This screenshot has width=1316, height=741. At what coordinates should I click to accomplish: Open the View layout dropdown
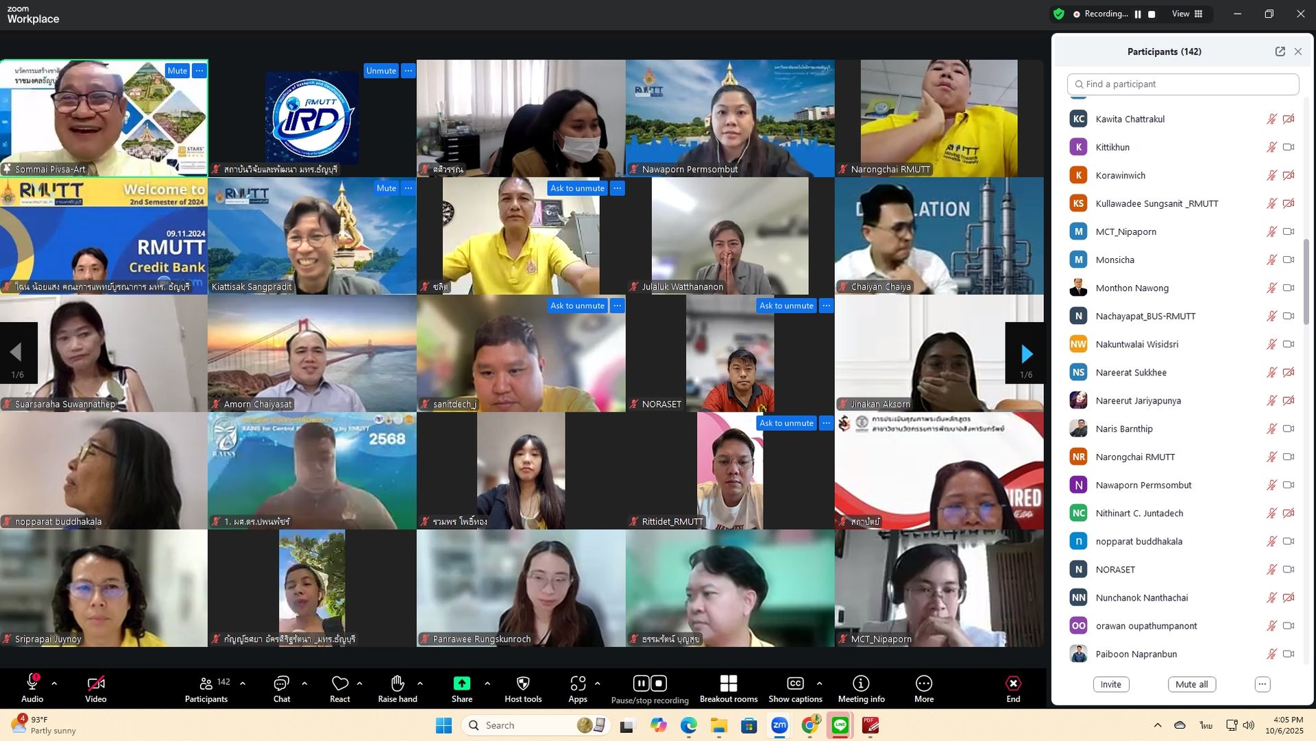coord(1188,14)
